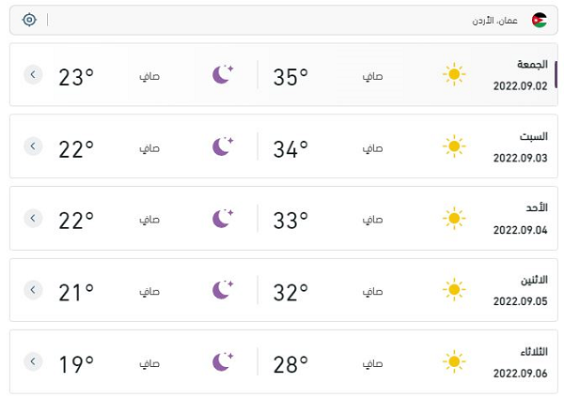Open the الاثنين 2022.09.05 day label
This screenshot has width=564, height=398.
(x=520, y=290)
